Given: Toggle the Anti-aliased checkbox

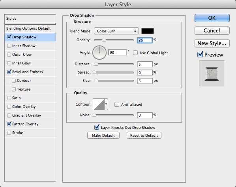Looking at the screenshot, I should point(117,104).
